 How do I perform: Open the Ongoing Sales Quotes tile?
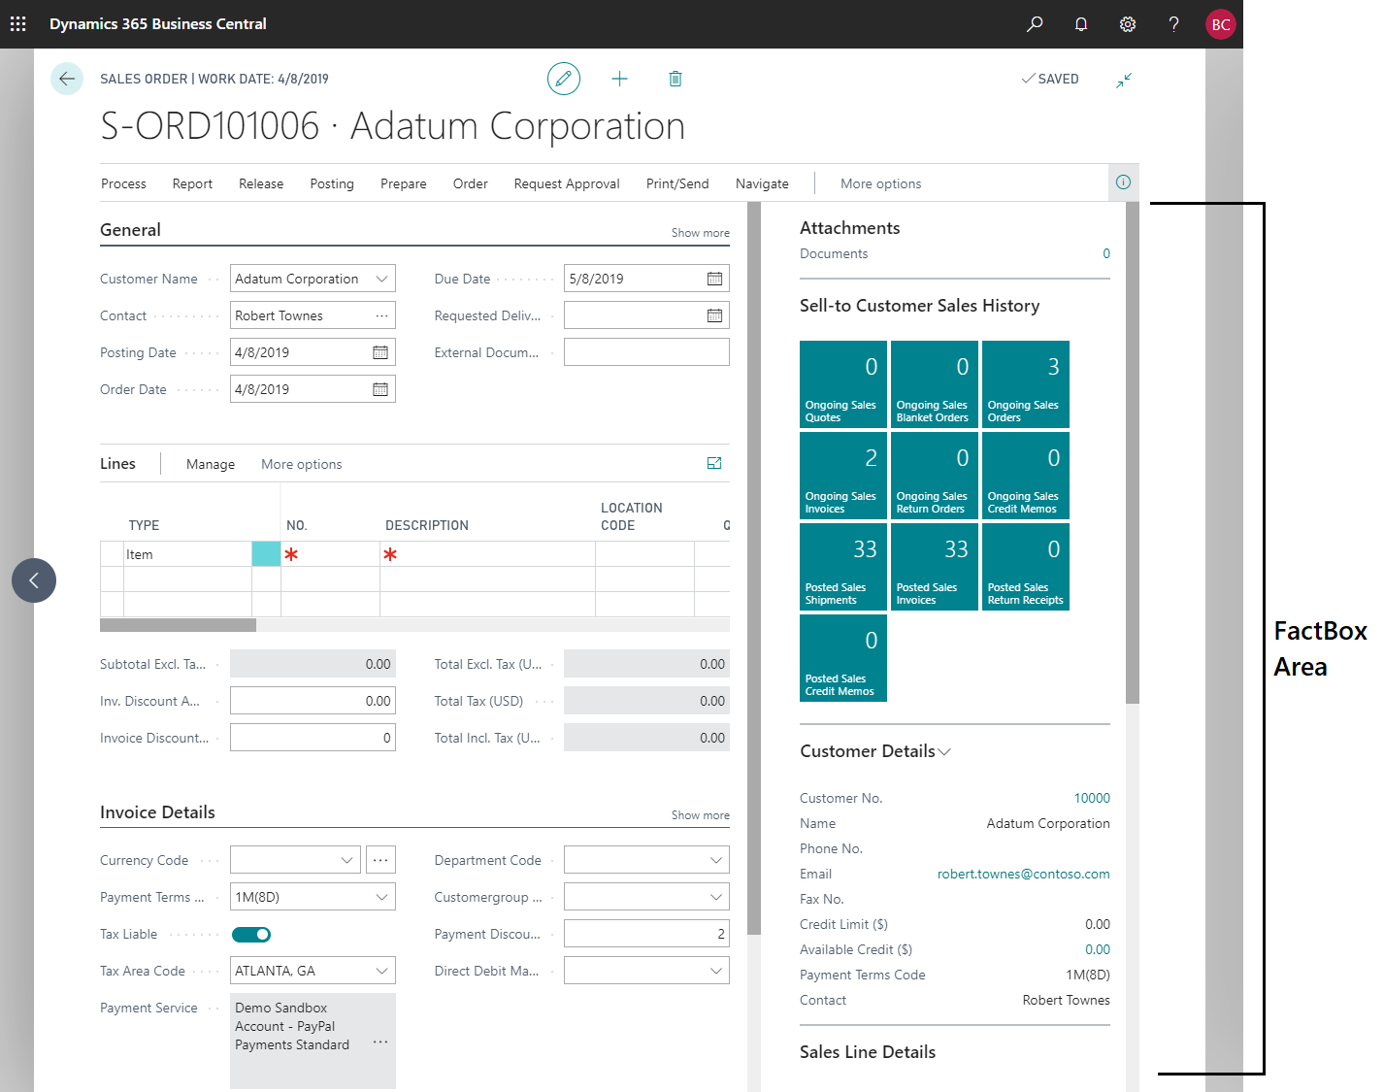coord(843,384)
